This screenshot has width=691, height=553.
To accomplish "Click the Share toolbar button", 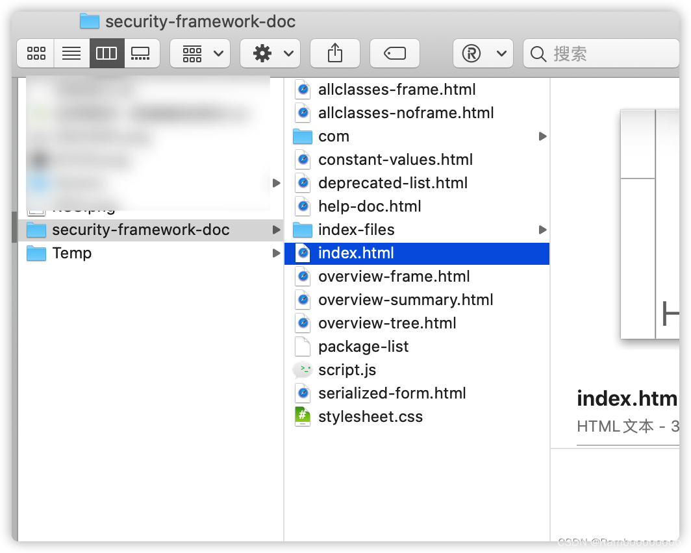I will 335,53.
